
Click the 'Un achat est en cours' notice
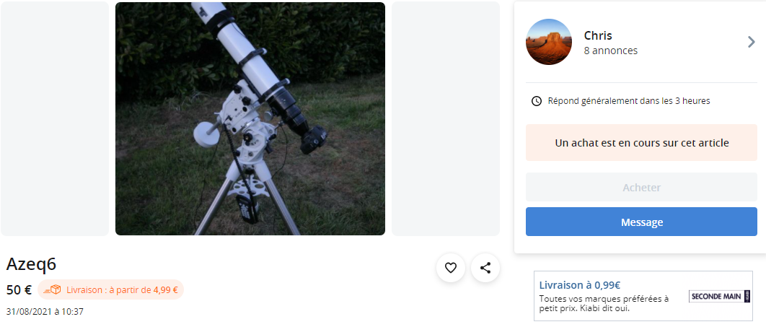pyautogui.click(x=641, y=143)
